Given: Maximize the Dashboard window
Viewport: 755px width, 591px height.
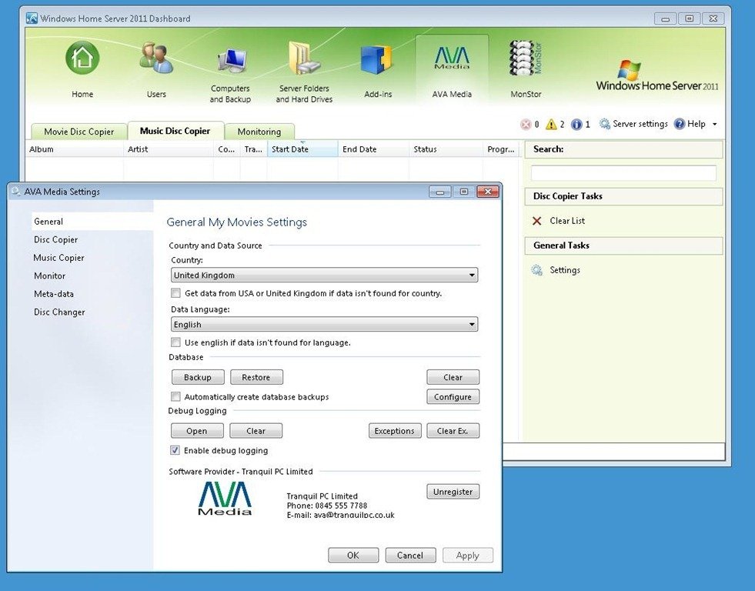Looking at the screenshot, I should [690, 18].
